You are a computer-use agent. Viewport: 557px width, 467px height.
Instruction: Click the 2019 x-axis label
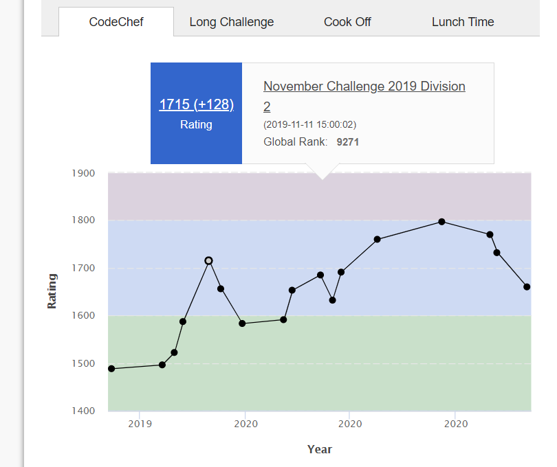point(140,424)
